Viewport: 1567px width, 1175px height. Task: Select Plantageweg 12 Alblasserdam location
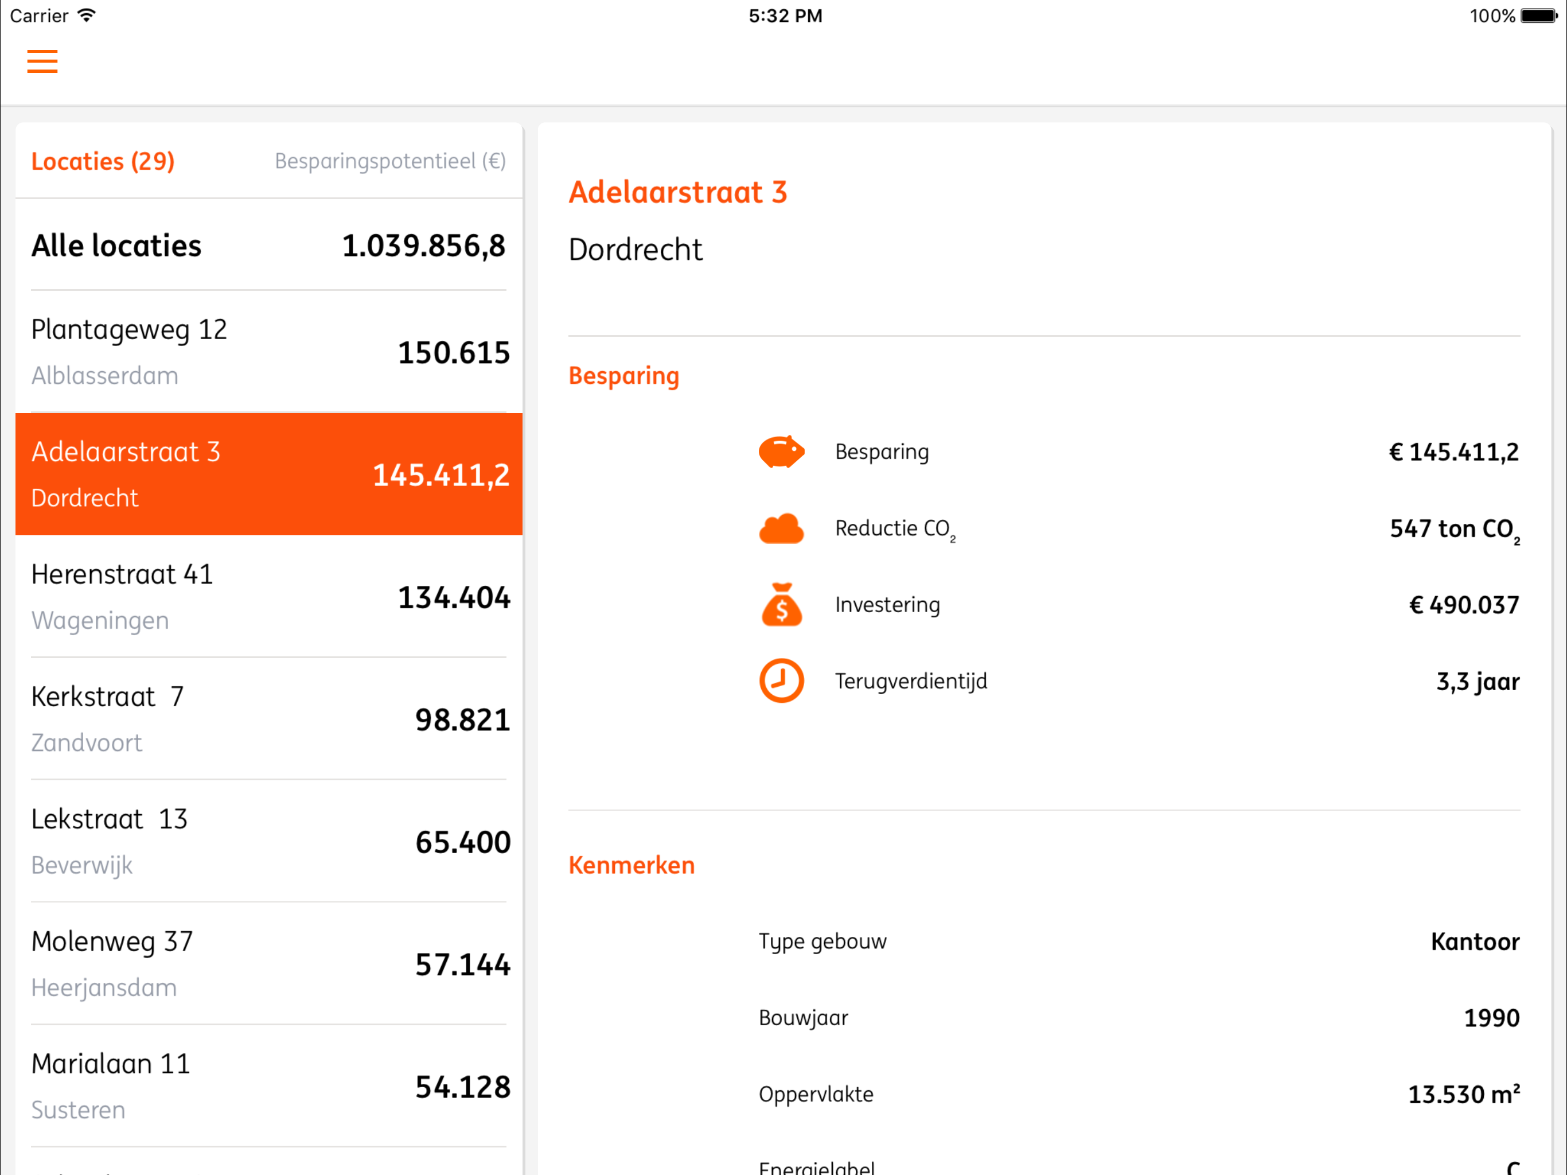click(x=268, y=352)
